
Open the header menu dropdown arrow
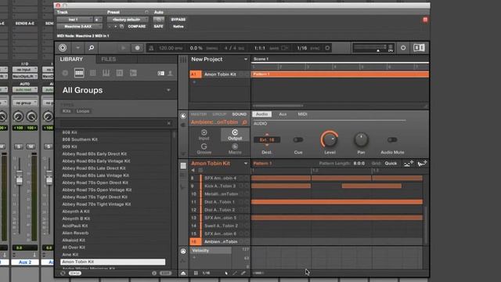[x=77, y=48]
